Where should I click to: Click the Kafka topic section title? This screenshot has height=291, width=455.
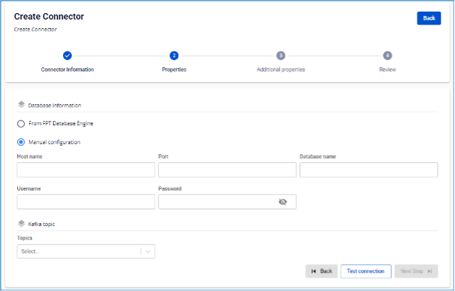41,224
